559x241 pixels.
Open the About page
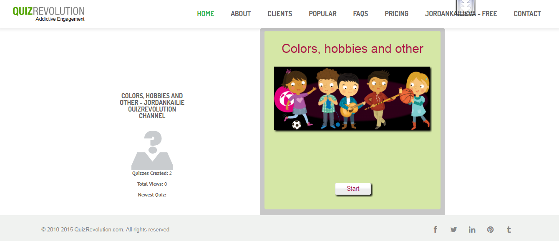pyautogui.click(x=241, y=14)
